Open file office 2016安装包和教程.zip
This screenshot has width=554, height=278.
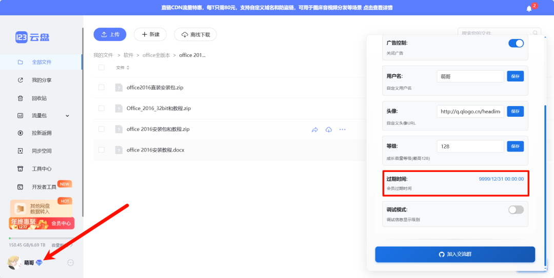158,129
